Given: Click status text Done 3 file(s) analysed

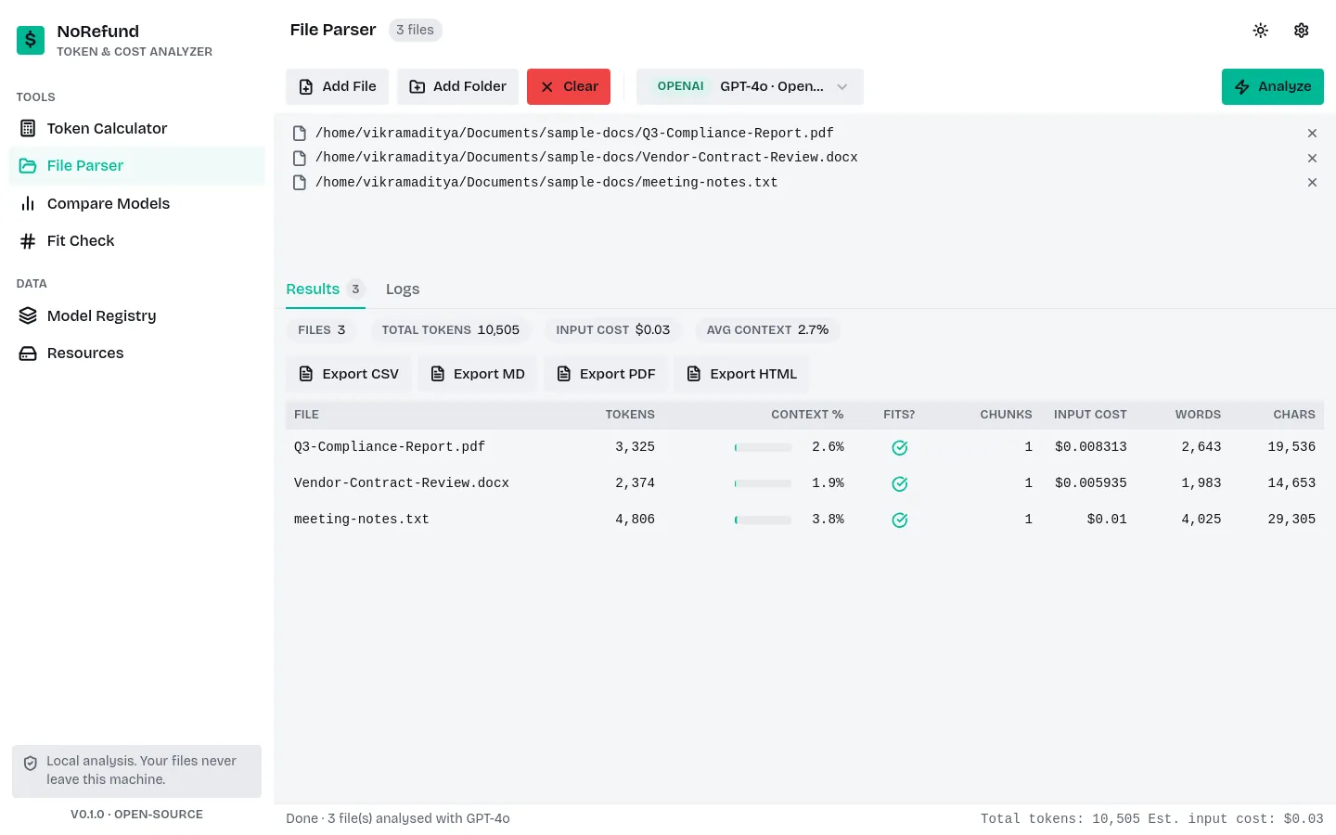Looking at the screenshot, I should pos(398,818).
